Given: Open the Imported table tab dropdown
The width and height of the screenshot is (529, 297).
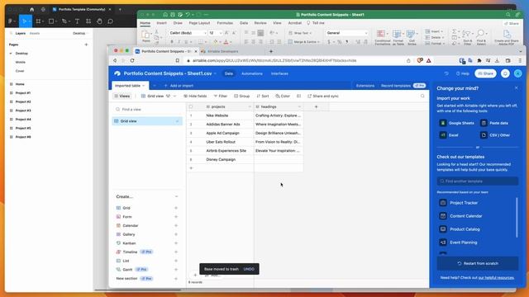Looking at the screenshot, I should 143,86.
